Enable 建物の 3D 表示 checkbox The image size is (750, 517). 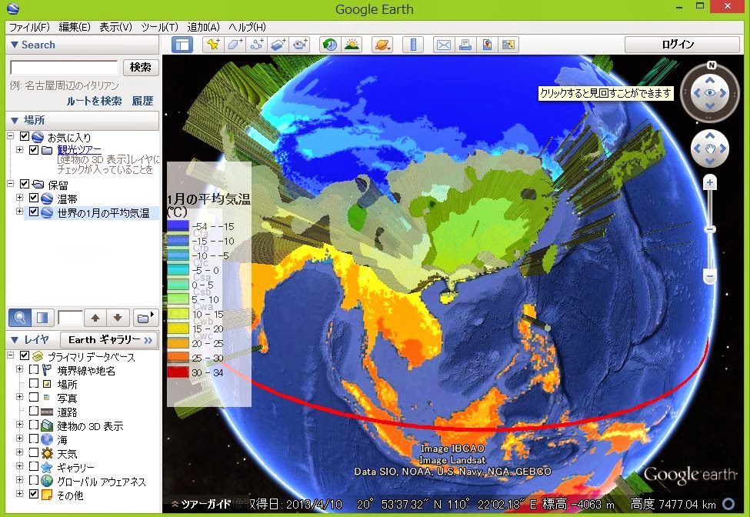point(34,425)
